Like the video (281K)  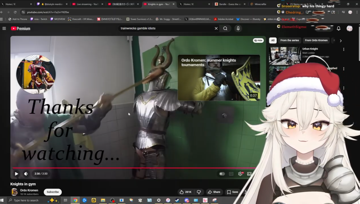pos(185,192)
